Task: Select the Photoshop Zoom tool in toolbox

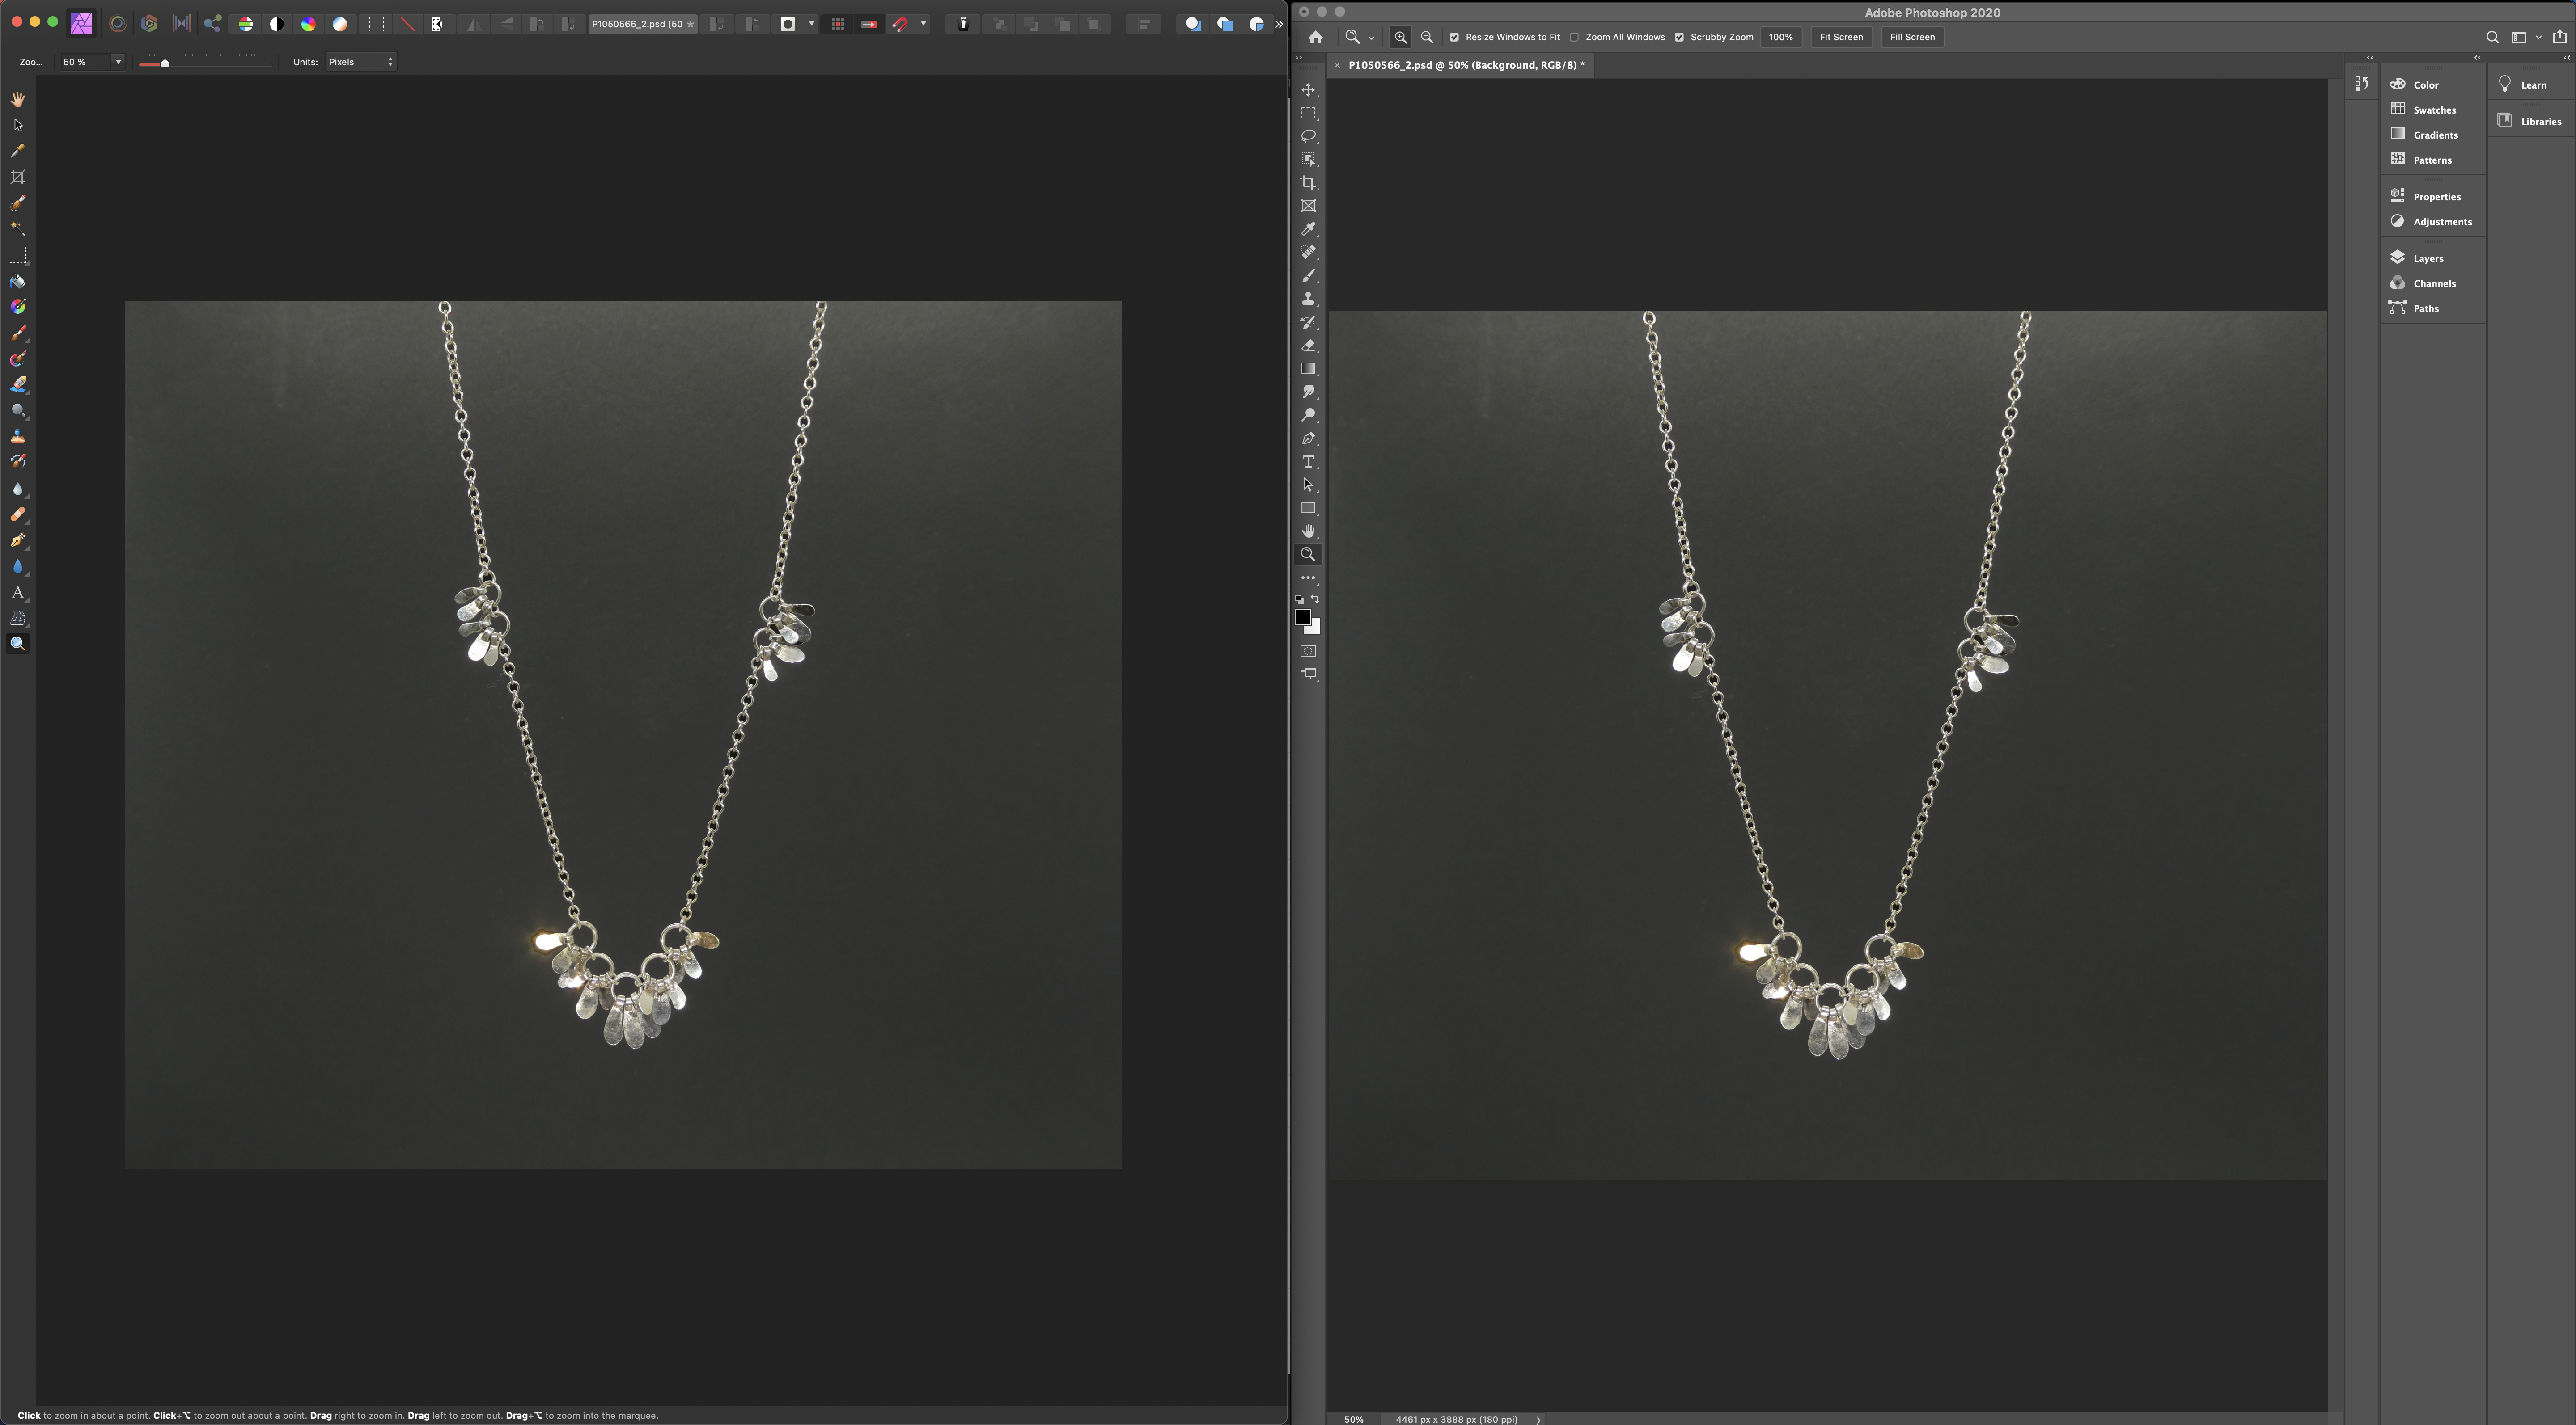Action: pos(1308,555)
